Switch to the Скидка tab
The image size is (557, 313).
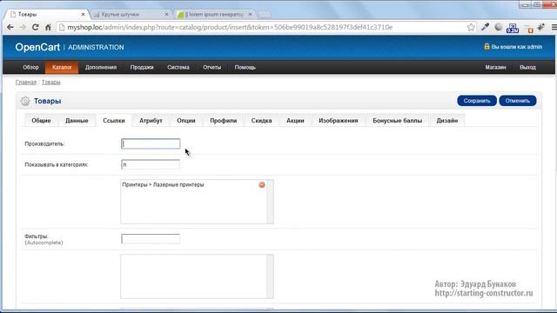261,121
